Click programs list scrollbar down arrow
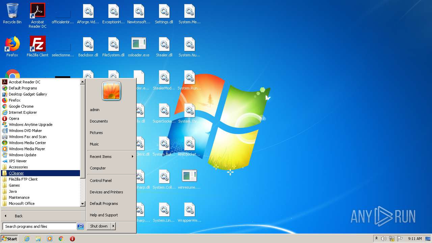The width and height of the screenshot is (432, 243). [x=82, y=204]
